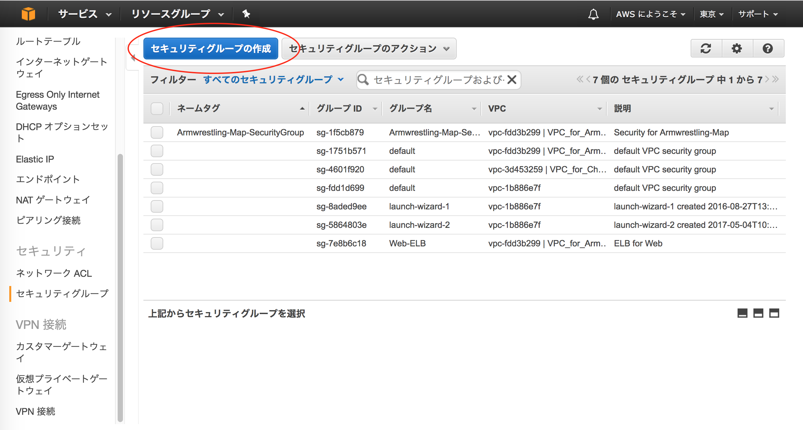Click the vpc-3d453259 VPC cell
The image size is (803, 430).
(547, 169)
